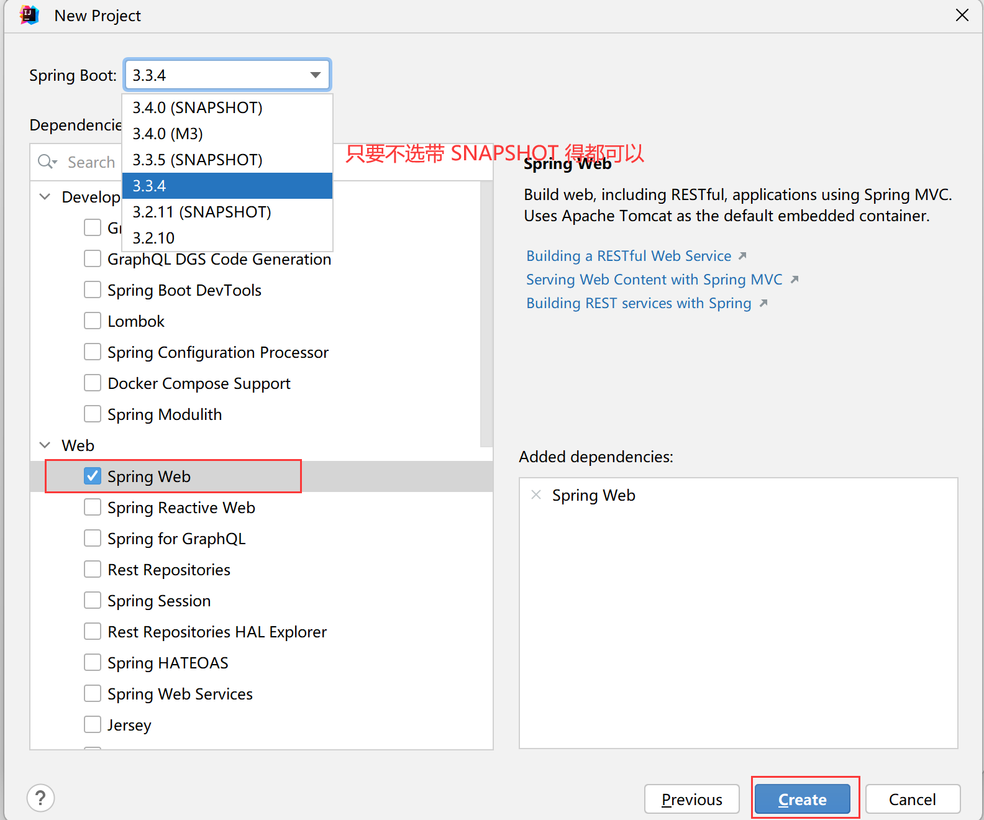The height and width of the screenshot is (820, 984).
Task: Enable Spring Reactive Web checkbox
Action: click(x=93, y=507)
